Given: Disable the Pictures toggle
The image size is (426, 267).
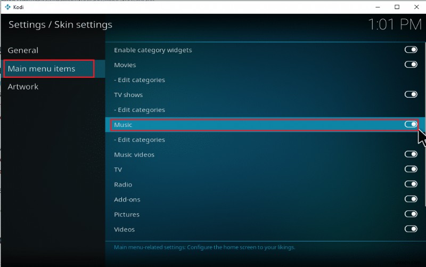Looking at the screenshot, I should 411,214.
